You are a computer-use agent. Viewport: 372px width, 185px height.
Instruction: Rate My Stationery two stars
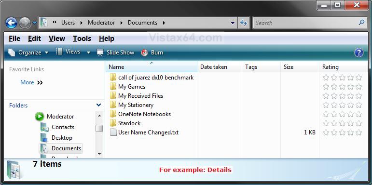click(x=334, y=105)
